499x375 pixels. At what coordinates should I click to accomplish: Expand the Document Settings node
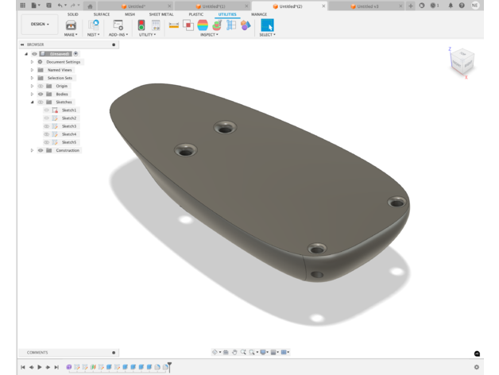pyautogui.click(x=33, y=62)
